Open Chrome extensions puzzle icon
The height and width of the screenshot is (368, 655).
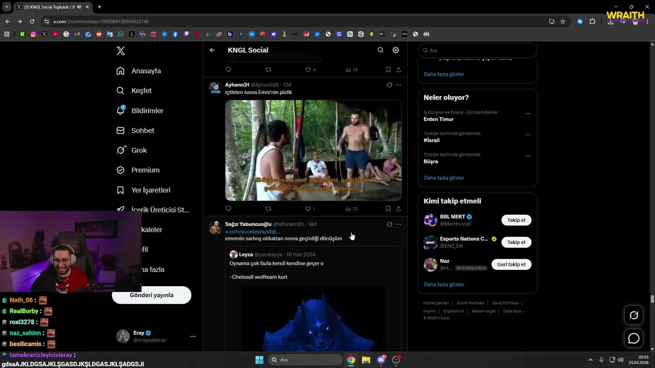593,21
